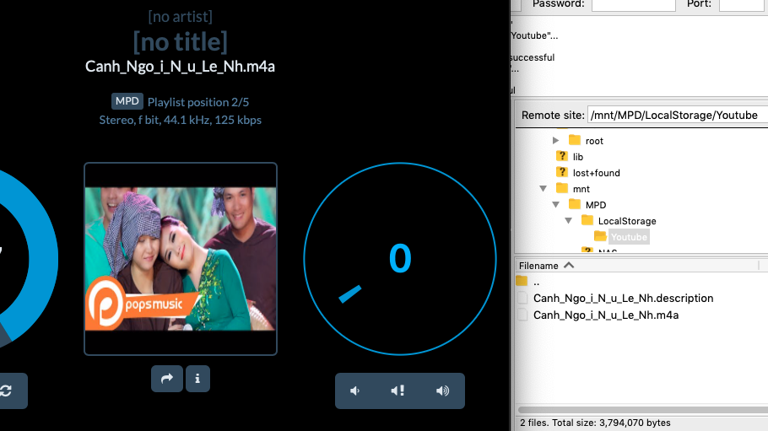Click the Stereo 44.1 kHz 125 kbps text

pyautogui.click(x=181, y=120)
